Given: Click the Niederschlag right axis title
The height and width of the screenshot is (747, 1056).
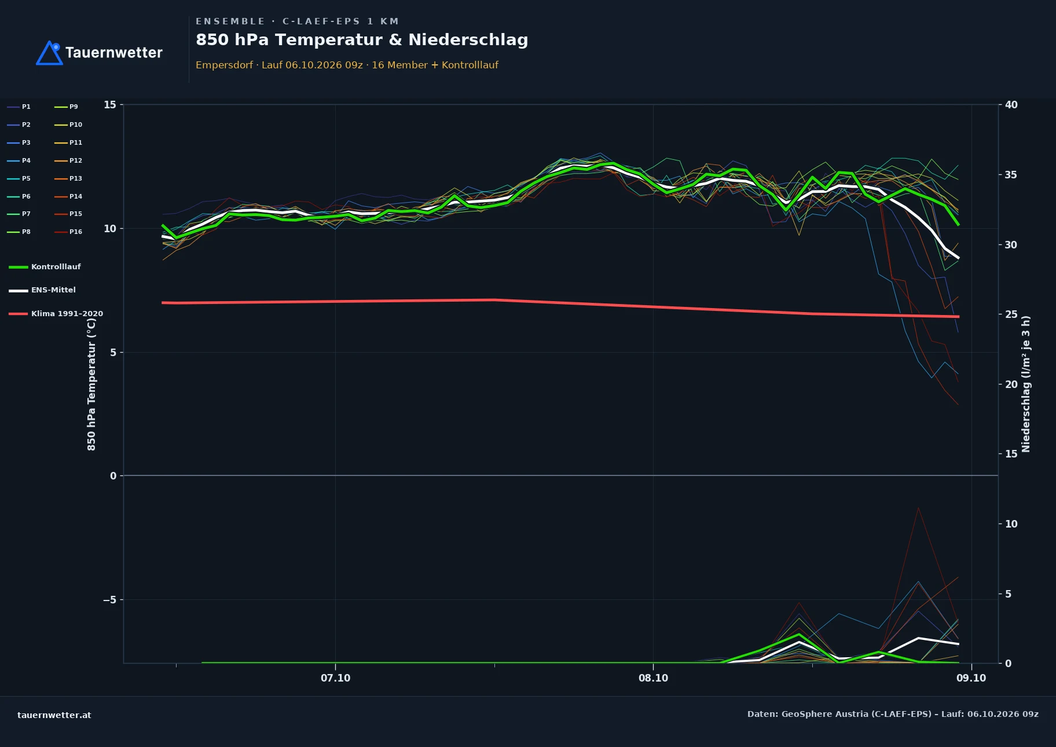Looking at the screenshot, I should (x=1026, y=384).
